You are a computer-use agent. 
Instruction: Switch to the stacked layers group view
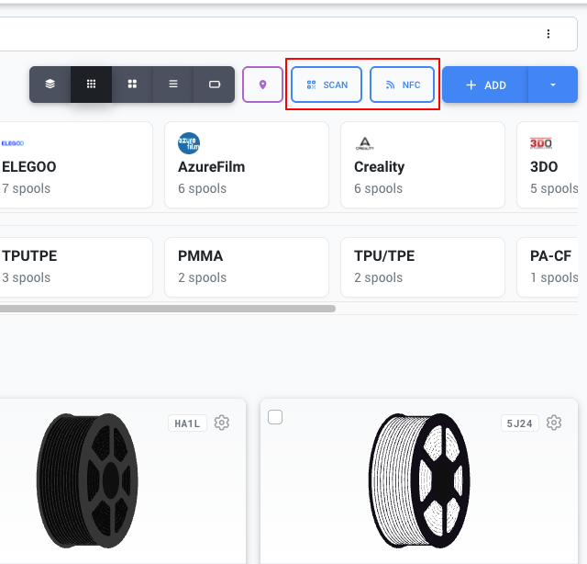[x=50, y=85]
